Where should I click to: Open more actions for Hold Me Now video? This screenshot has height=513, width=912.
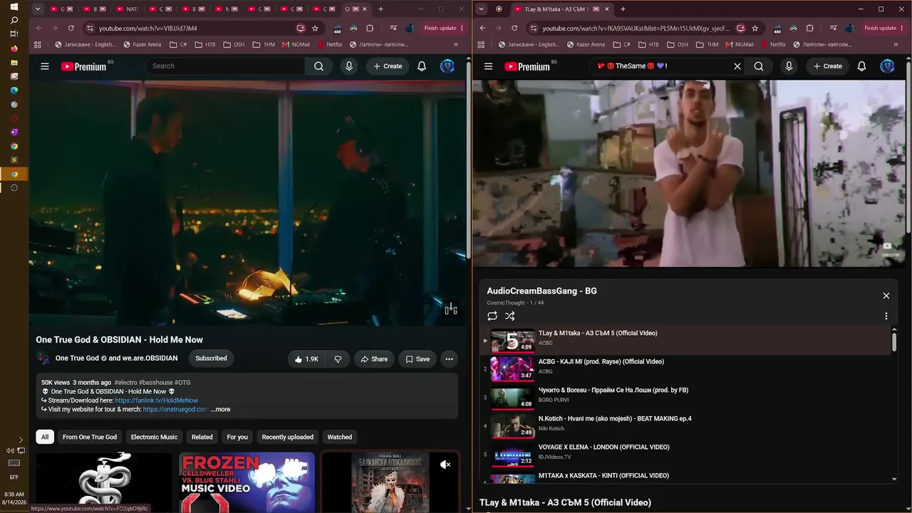[x=449, y=359]
